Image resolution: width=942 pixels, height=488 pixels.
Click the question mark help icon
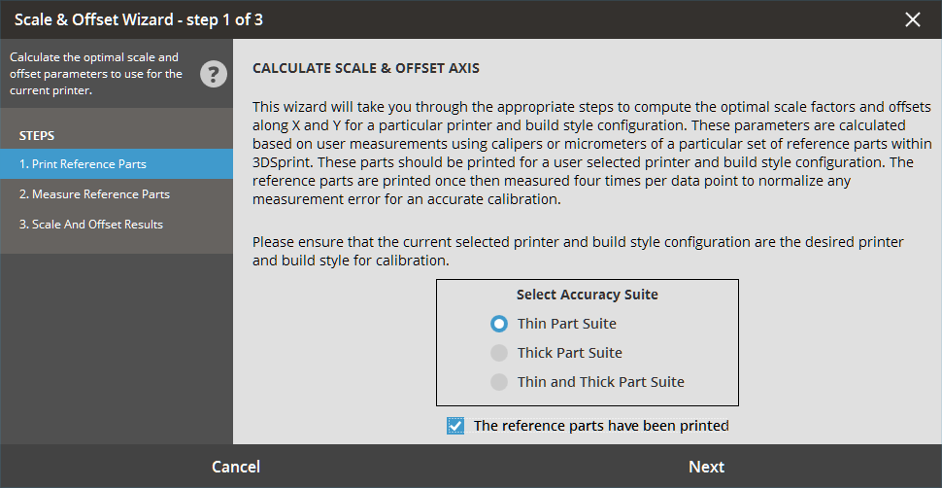pyautogui.click(x=214, y=74)
